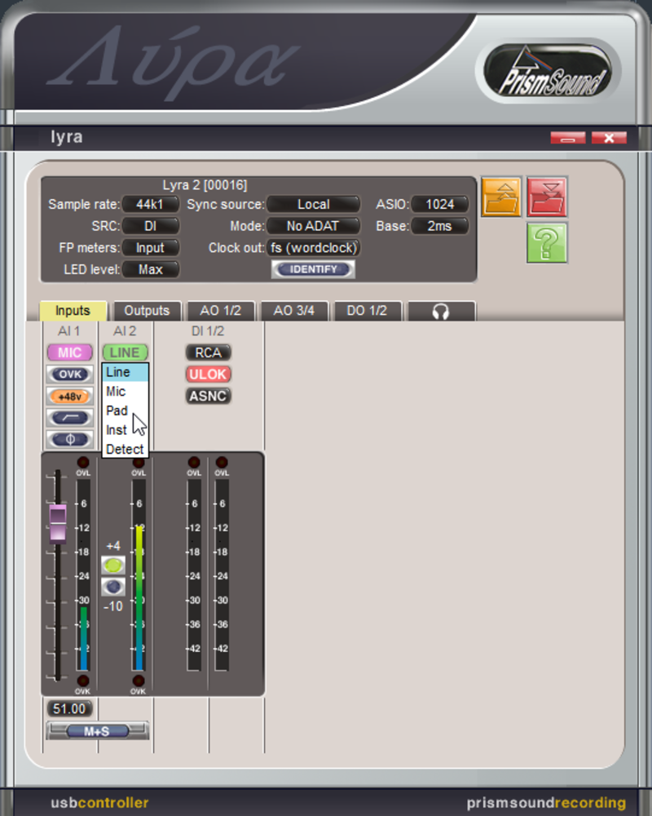Open help with the green question mark
The width and height of the screenshot is (652, 816).
[x=547, y=242]
